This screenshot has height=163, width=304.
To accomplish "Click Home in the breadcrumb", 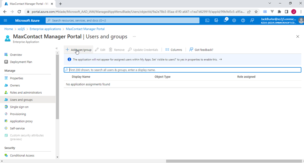I will click(9, 29).
